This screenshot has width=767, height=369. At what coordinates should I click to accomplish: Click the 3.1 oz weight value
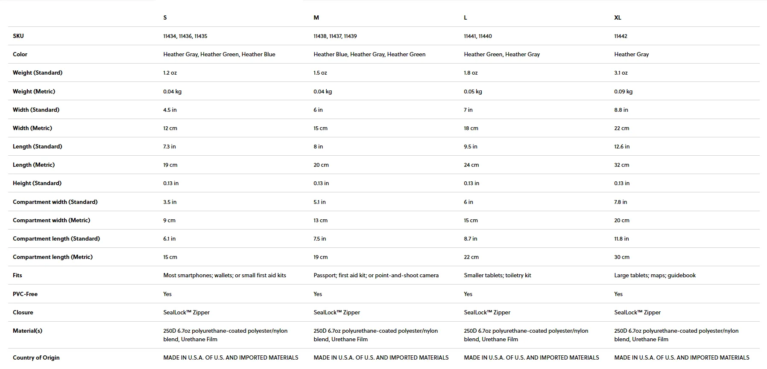pyautogui.click(x=621, y=73)
